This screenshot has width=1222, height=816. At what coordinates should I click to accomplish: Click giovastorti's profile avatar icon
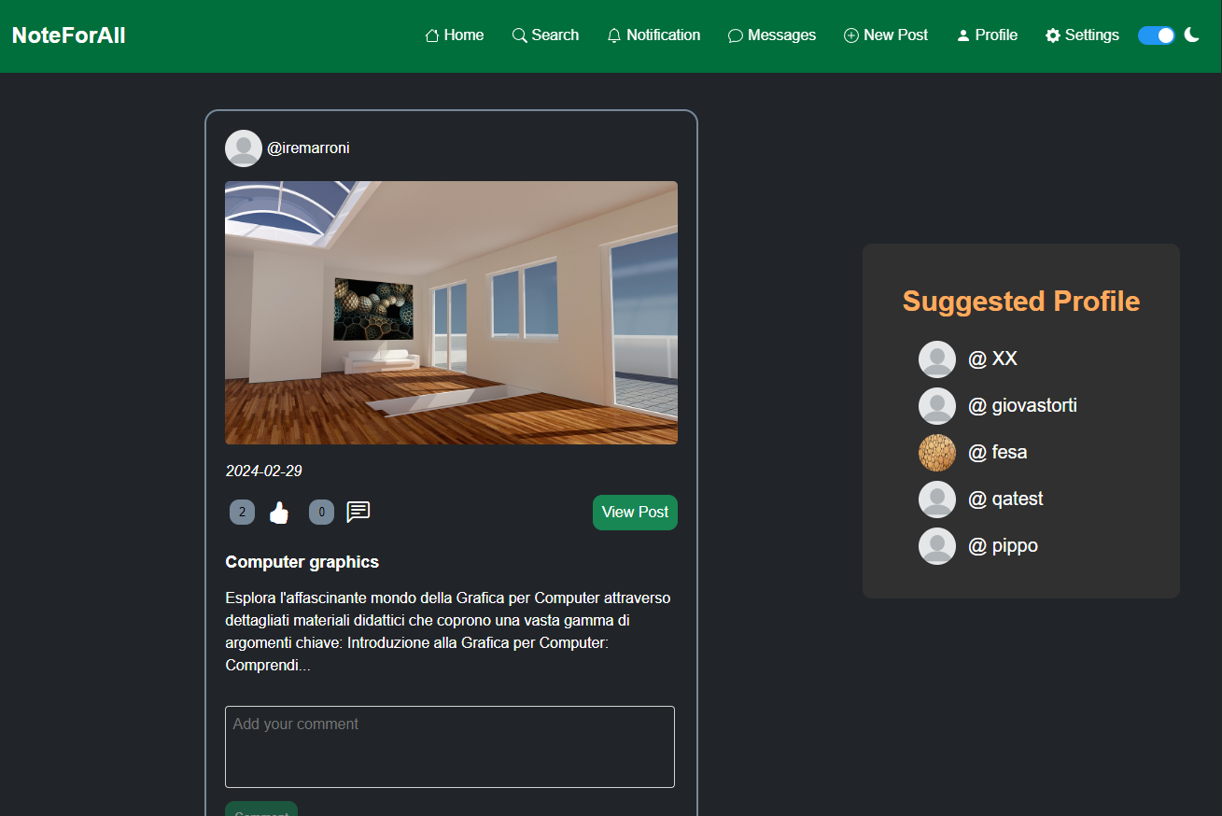(936, 406)
